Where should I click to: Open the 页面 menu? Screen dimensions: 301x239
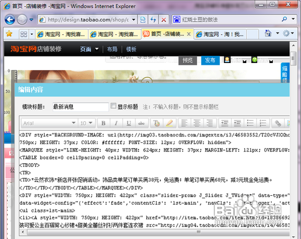click(x=89, y=49)
